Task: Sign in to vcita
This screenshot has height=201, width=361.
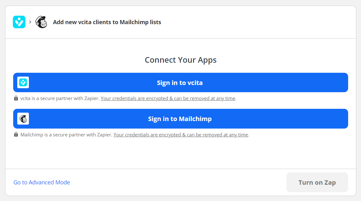Action: [180, 82]
